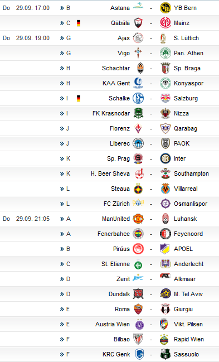Open the FK Krasnodar team link

click(x=111, y=113)
